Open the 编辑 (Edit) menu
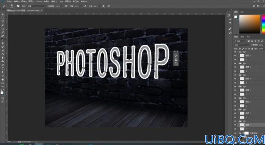 point(17,2)
